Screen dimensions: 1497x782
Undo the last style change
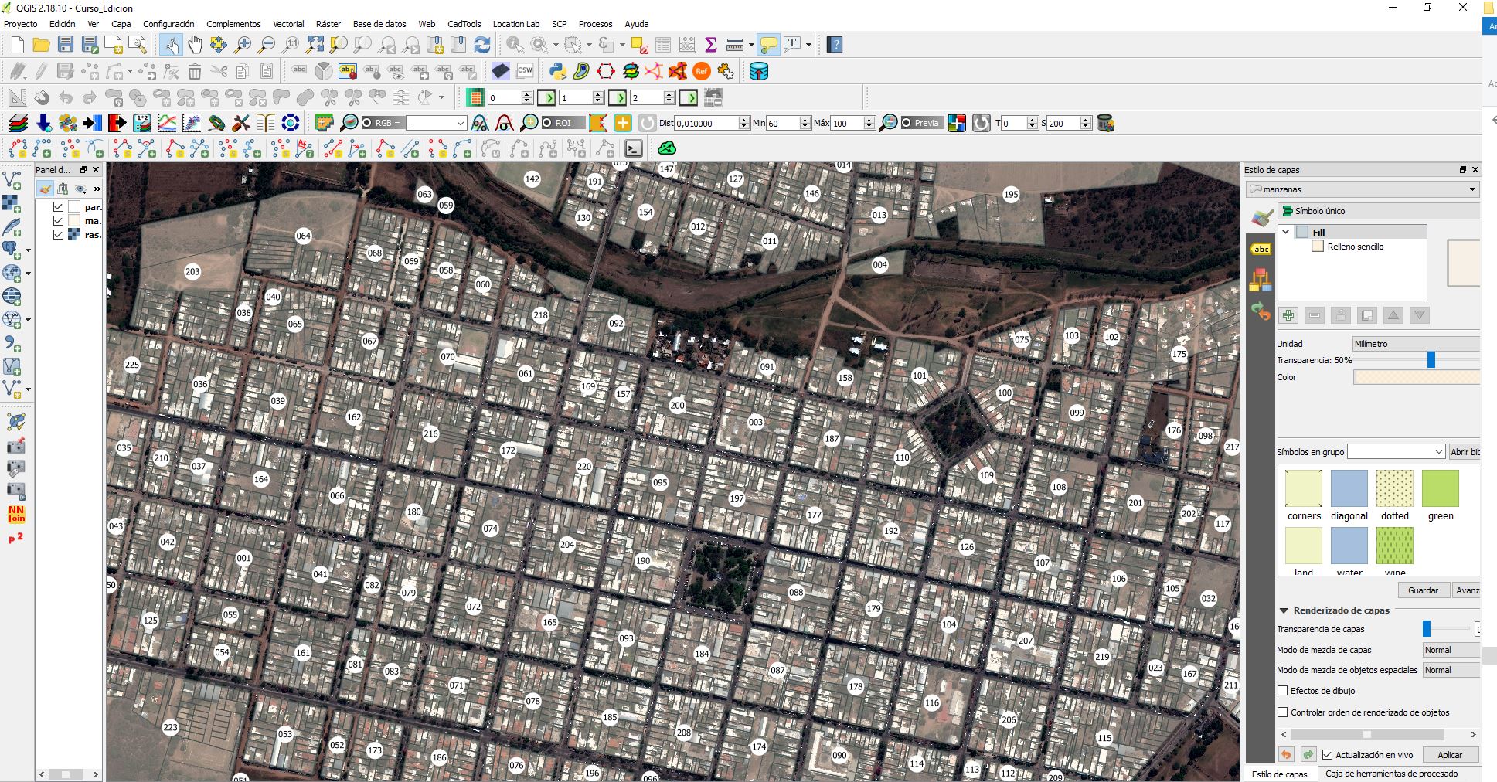coord(1286,754)
